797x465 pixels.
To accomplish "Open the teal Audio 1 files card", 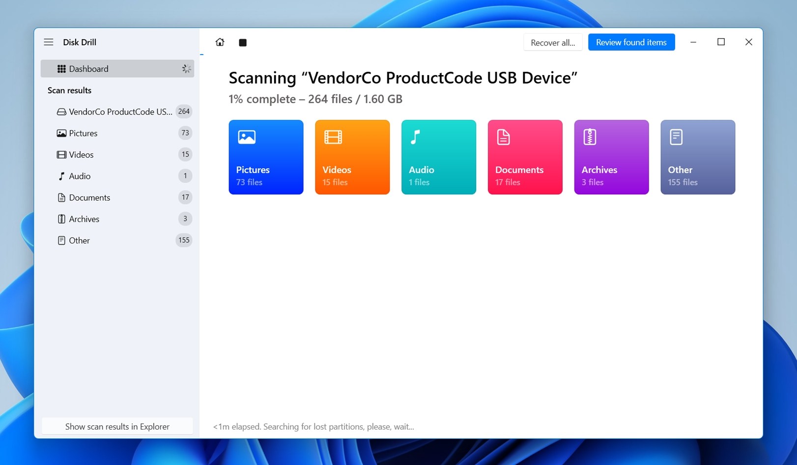I will tap(439, 157).
